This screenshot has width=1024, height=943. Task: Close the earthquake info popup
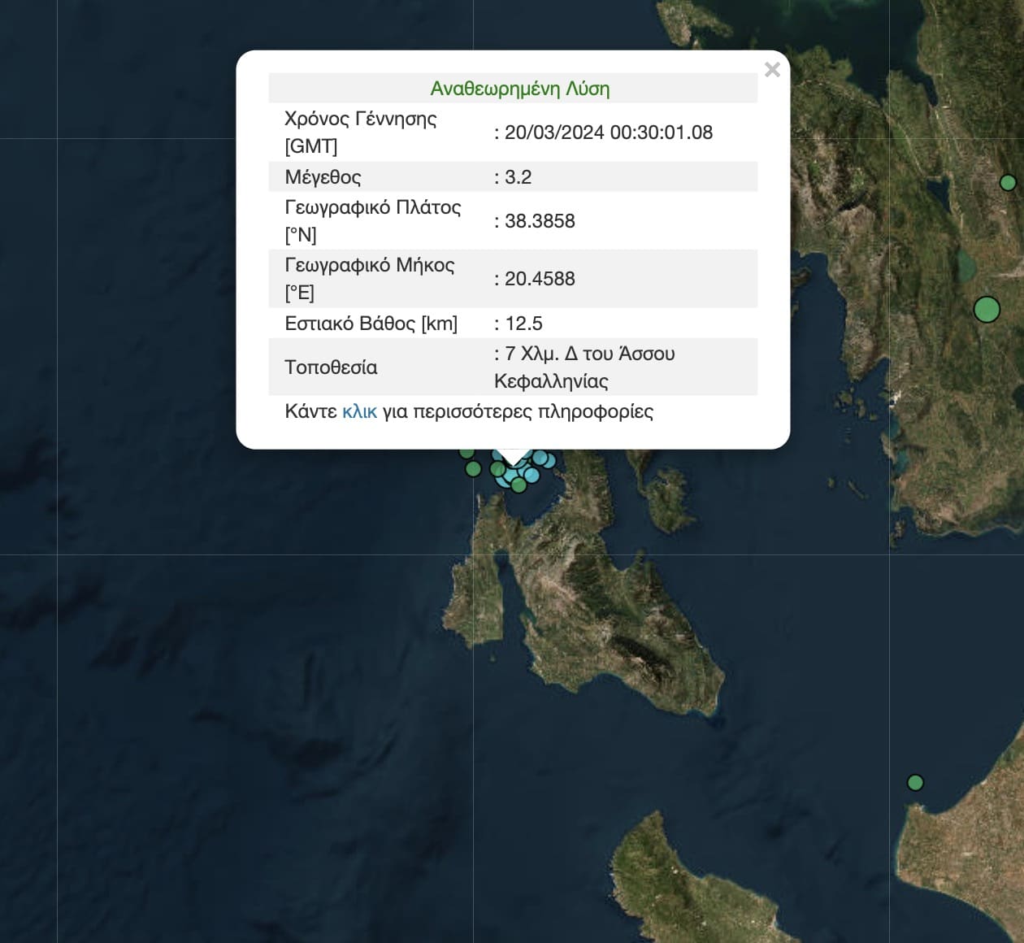pyautogui.click(x=772, y=70)
